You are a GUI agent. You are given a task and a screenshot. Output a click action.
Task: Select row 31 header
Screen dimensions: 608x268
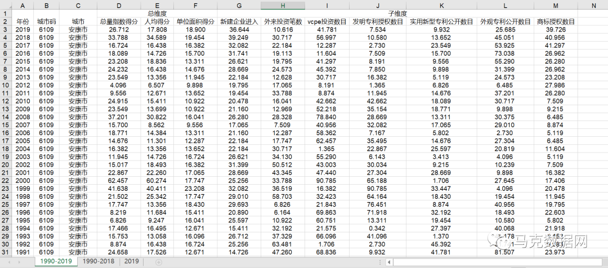(6, 252)
